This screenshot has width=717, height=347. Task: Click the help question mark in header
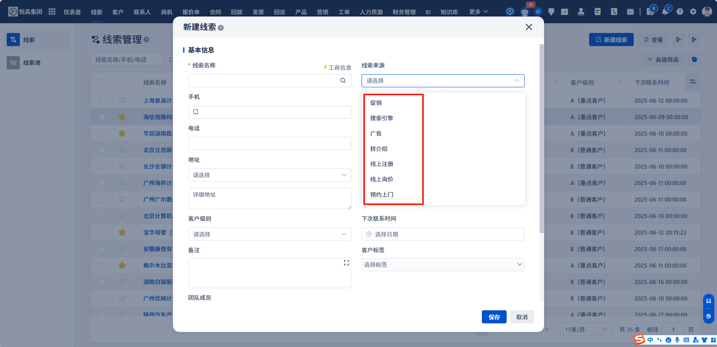point(679,12)
